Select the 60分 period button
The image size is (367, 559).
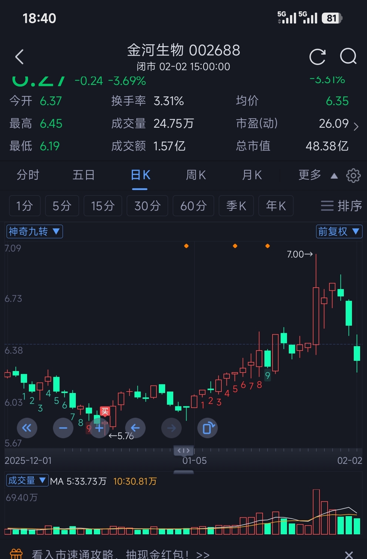click(193, 206)
